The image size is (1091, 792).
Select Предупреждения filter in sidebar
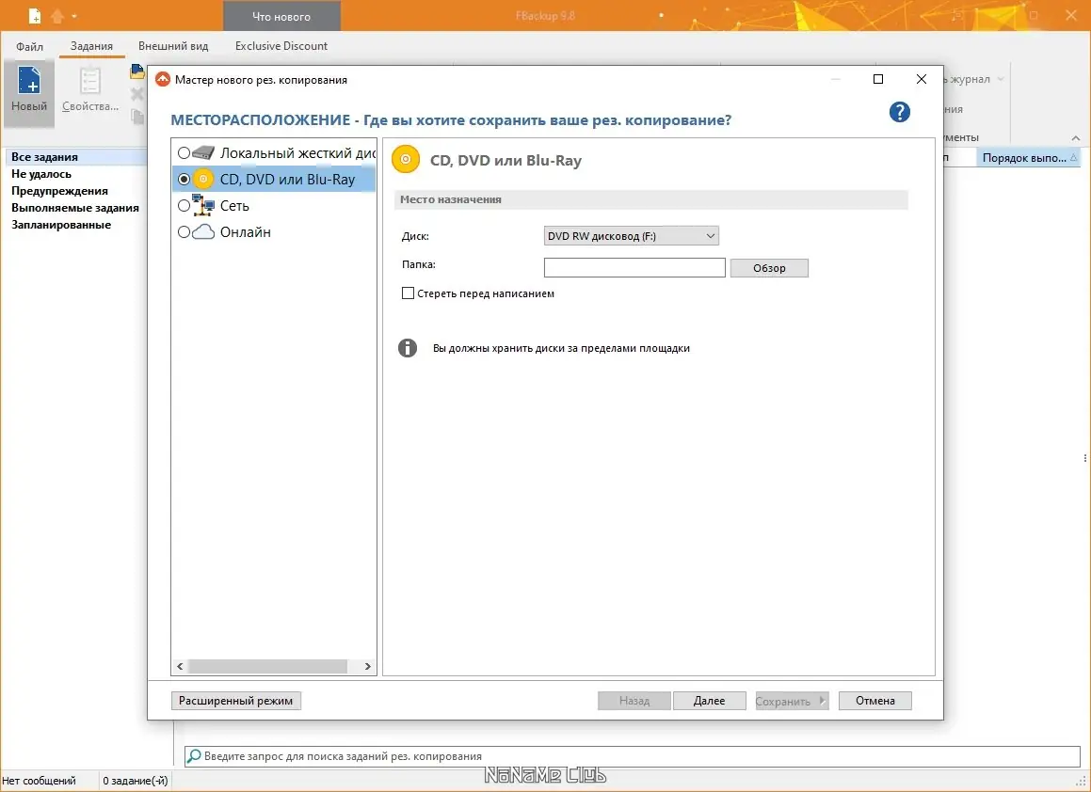(59, 191)
